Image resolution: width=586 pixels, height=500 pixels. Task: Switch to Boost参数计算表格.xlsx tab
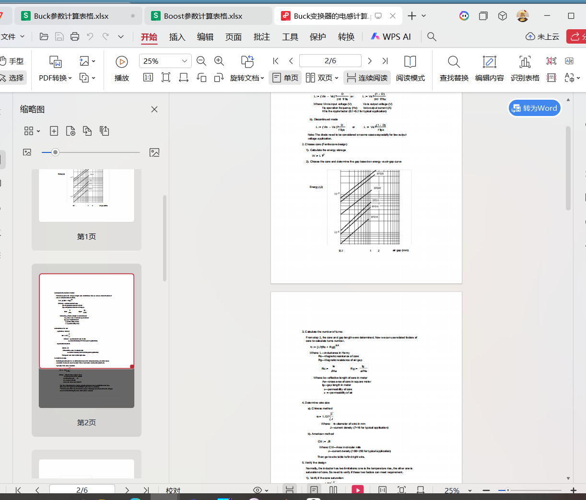[203, 16]
